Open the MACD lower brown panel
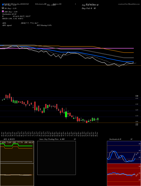The height and width of the screenshot is (186, 141). [17, 175]
